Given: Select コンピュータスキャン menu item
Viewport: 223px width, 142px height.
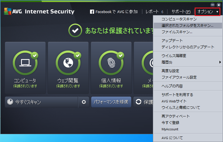Looking at the screenshot, I should point(188,19).
